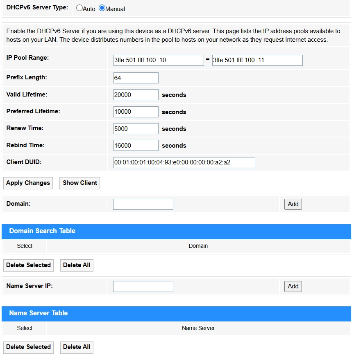Image resolution: width=354 pixels, height=355 pixels.
Task: Add the Name Server IP
Action: (x=293, y=286)
